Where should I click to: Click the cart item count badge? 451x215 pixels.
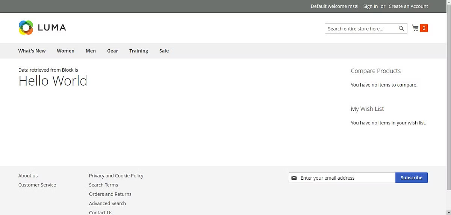424,28
